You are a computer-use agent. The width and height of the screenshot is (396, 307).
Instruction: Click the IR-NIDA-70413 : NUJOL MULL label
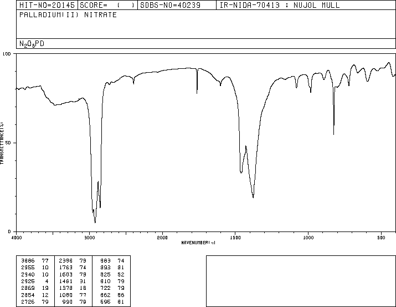pos(280,5)
